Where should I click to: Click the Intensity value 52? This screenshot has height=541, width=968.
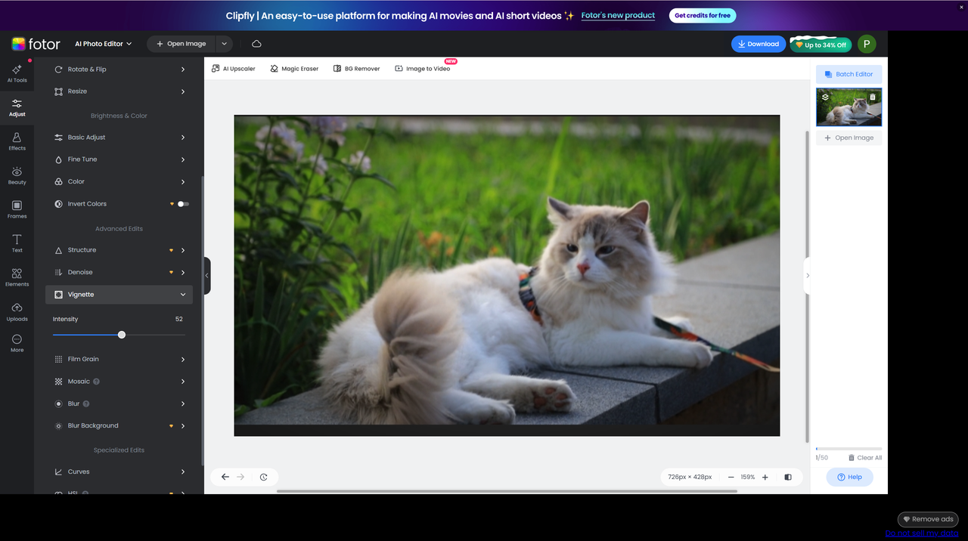click(x=179, y=319)
